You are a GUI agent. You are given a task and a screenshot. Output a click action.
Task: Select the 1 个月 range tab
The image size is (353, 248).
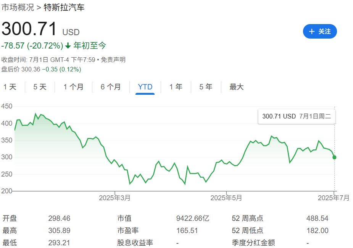pyautogui.click(x=73, y=87)
